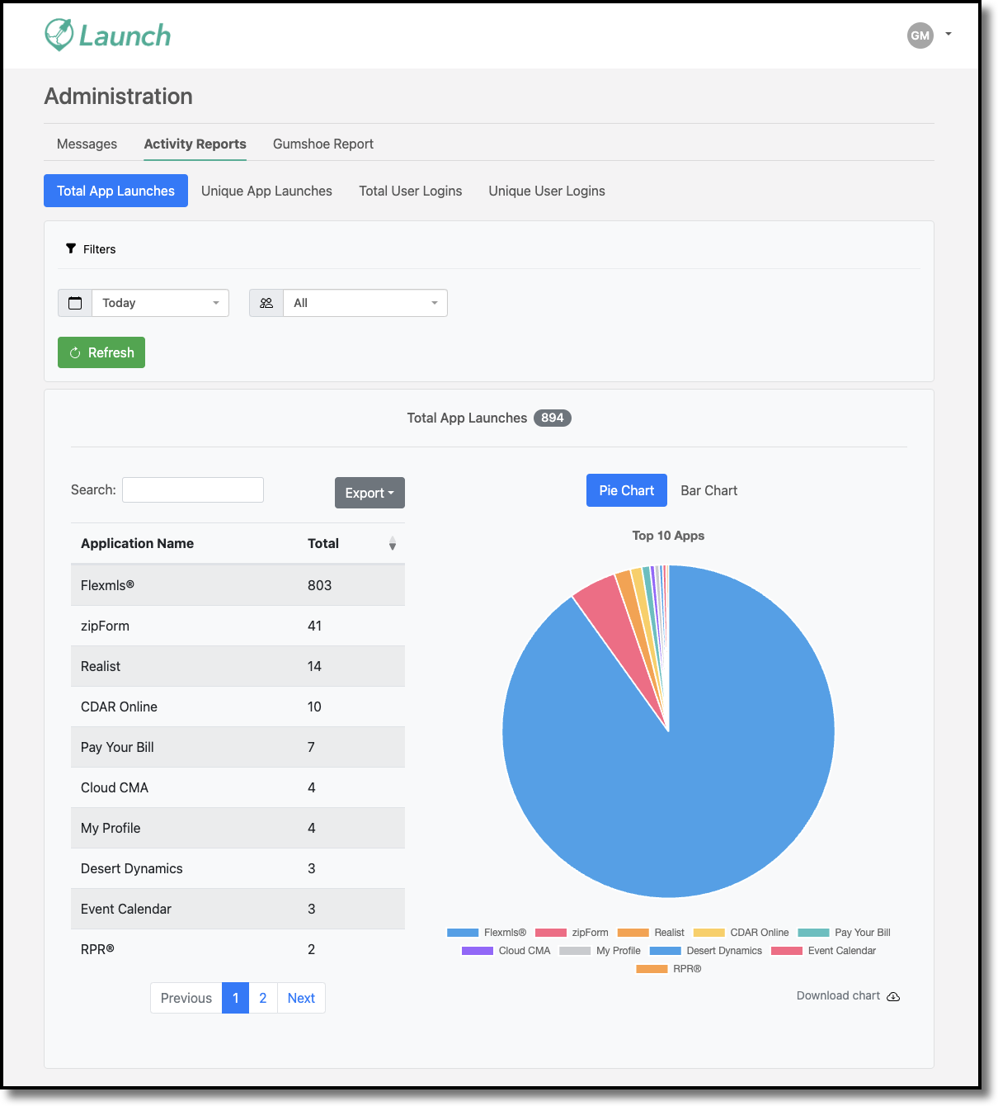
Task: Open the Gumshoe Report tab
Action: click(323, 144)
